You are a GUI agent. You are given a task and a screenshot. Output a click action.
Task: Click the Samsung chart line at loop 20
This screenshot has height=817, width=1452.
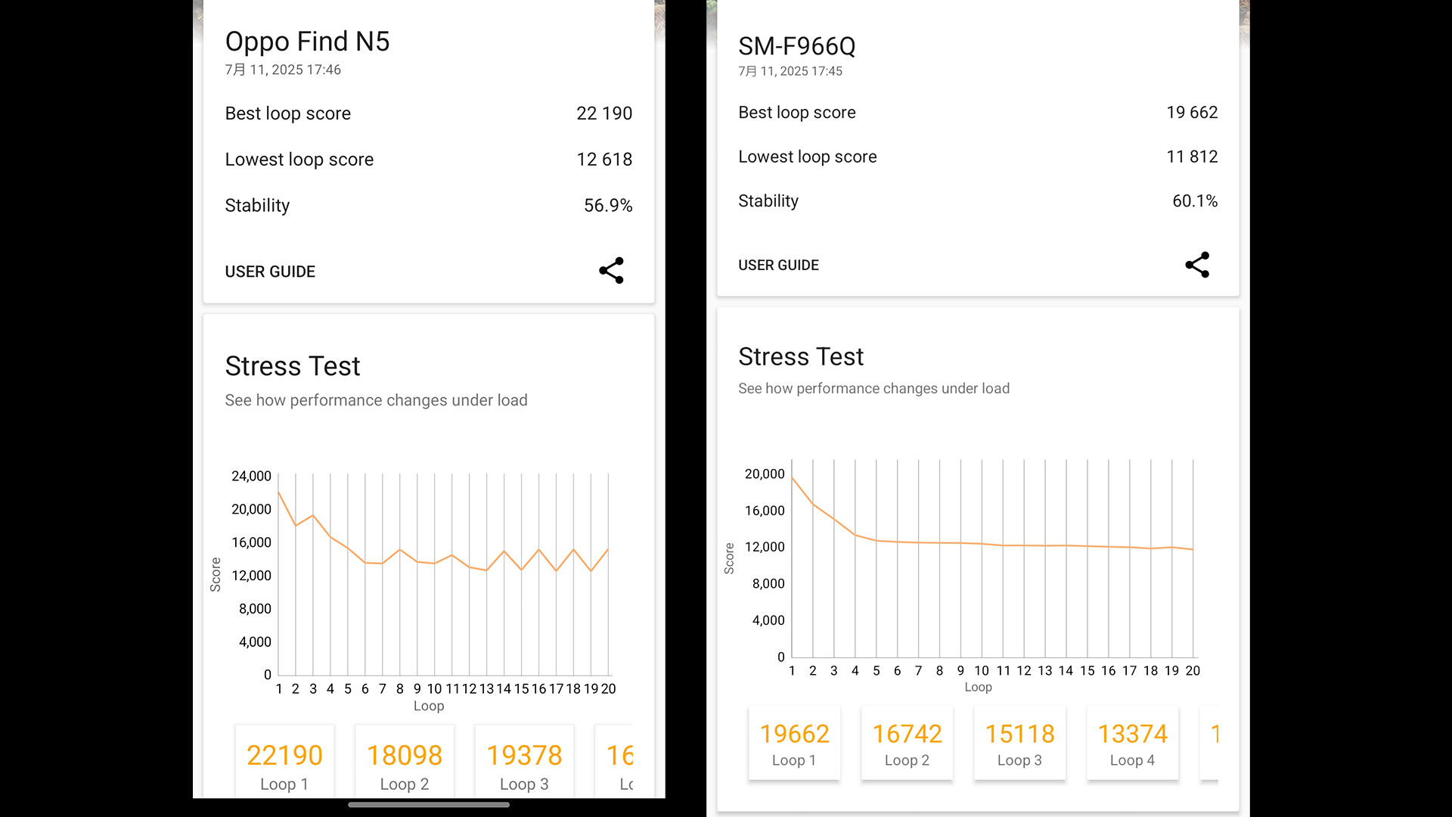coord(1193,549)
